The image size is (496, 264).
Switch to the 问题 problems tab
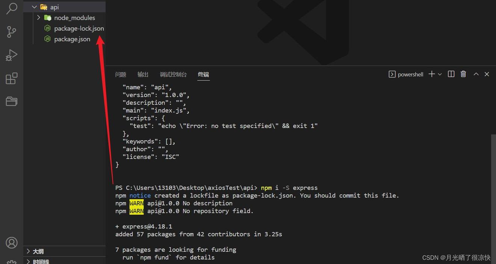coord(121,74)
